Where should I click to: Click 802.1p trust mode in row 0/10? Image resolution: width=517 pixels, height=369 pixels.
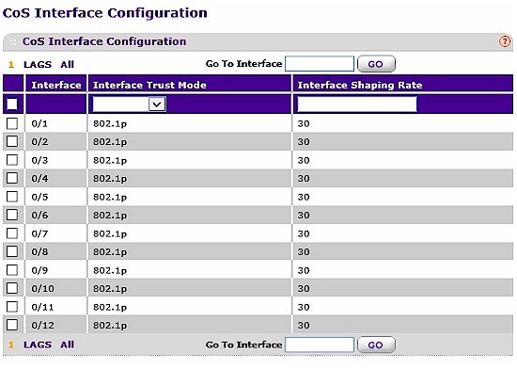110,289
